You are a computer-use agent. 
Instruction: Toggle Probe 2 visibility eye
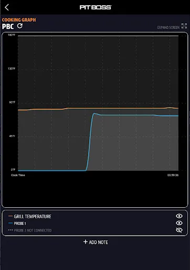[x=179, y=230]
